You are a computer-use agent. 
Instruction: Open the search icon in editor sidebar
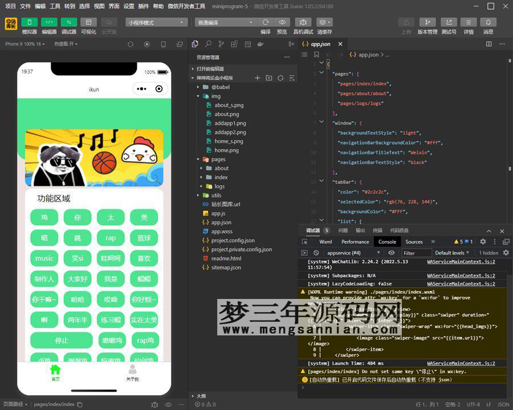[x=208, y=44]
